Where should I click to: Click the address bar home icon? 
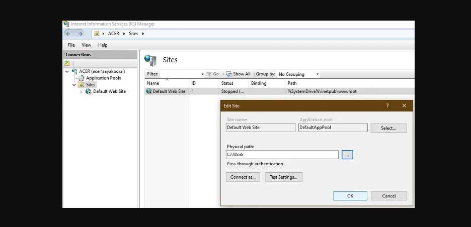tap(97, 34)
